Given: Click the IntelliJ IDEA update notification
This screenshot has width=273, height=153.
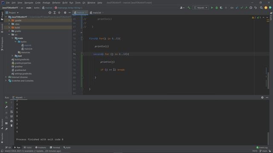Looking at the screenshot, I should click(32, 151).
